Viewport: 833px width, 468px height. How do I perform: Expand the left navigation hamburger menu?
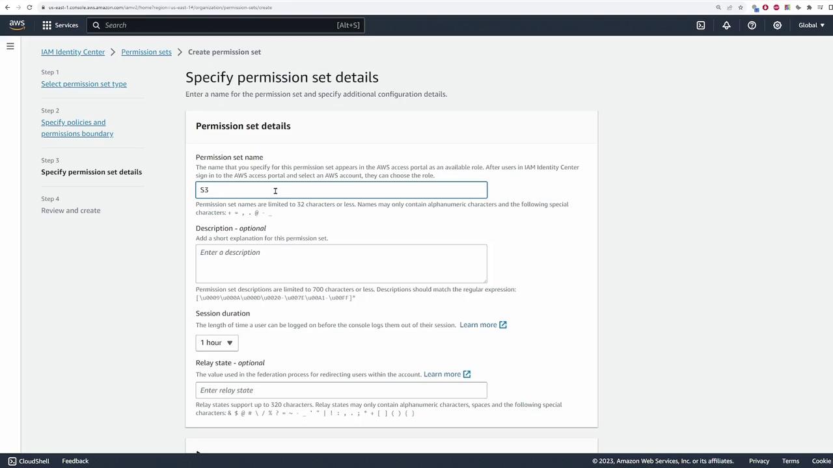(10, 46)
